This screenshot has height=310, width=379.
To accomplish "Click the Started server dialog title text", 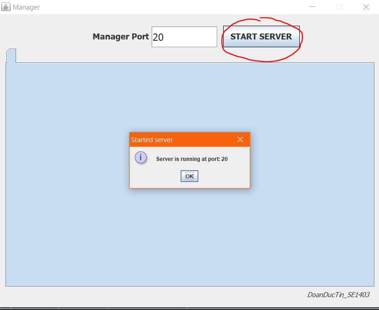I will (152, 140).
